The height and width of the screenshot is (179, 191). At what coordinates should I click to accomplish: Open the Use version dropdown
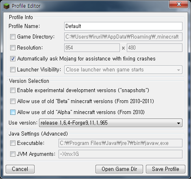pos(111,123)
